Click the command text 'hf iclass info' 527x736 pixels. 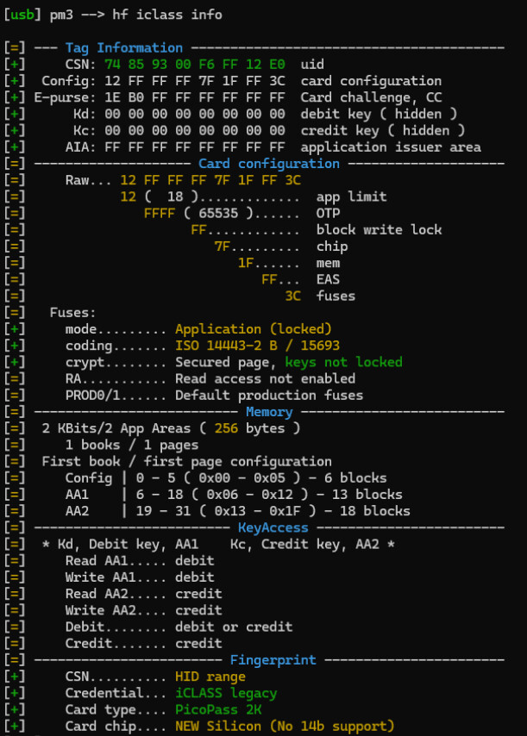coord(167,15)
